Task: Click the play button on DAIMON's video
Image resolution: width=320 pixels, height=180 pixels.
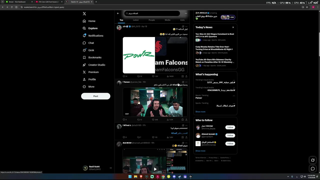Action: pos(155,169)
